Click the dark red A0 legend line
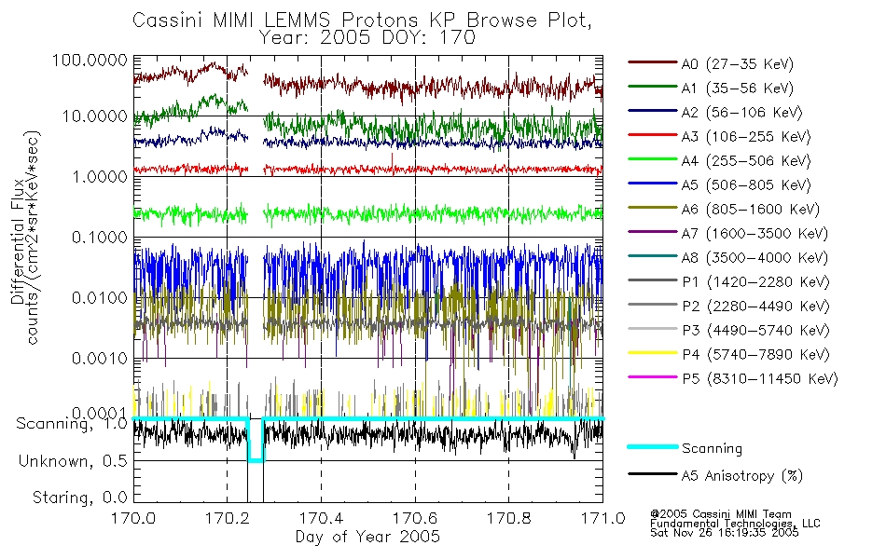This screenshot has width=886, height=559. pos(653,62)
